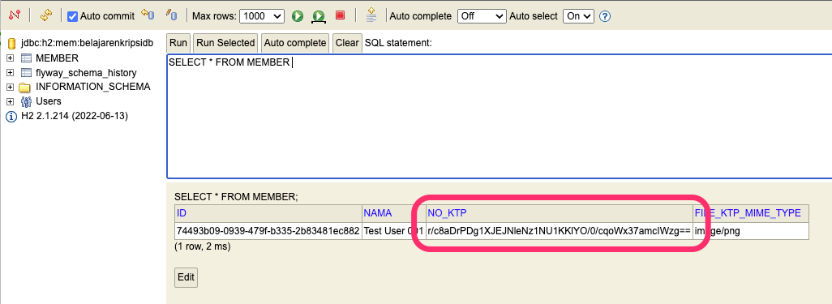Open the Max rows dropdown
Screen dimensions: 832x304
pos(262,16)
